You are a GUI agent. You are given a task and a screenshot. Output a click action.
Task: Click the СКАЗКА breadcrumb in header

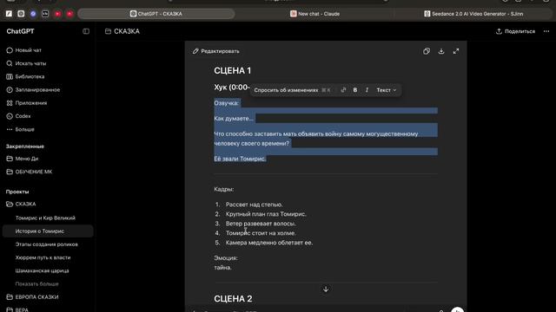(x=122, y=31)
